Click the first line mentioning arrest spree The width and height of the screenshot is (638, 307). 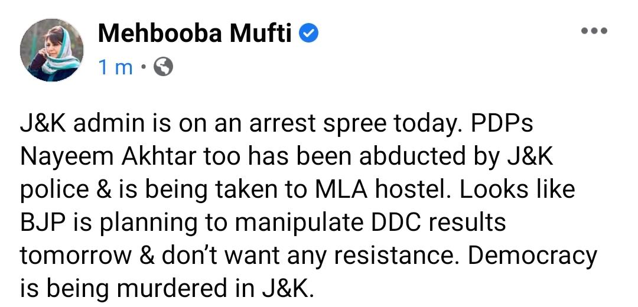point(276,125)
